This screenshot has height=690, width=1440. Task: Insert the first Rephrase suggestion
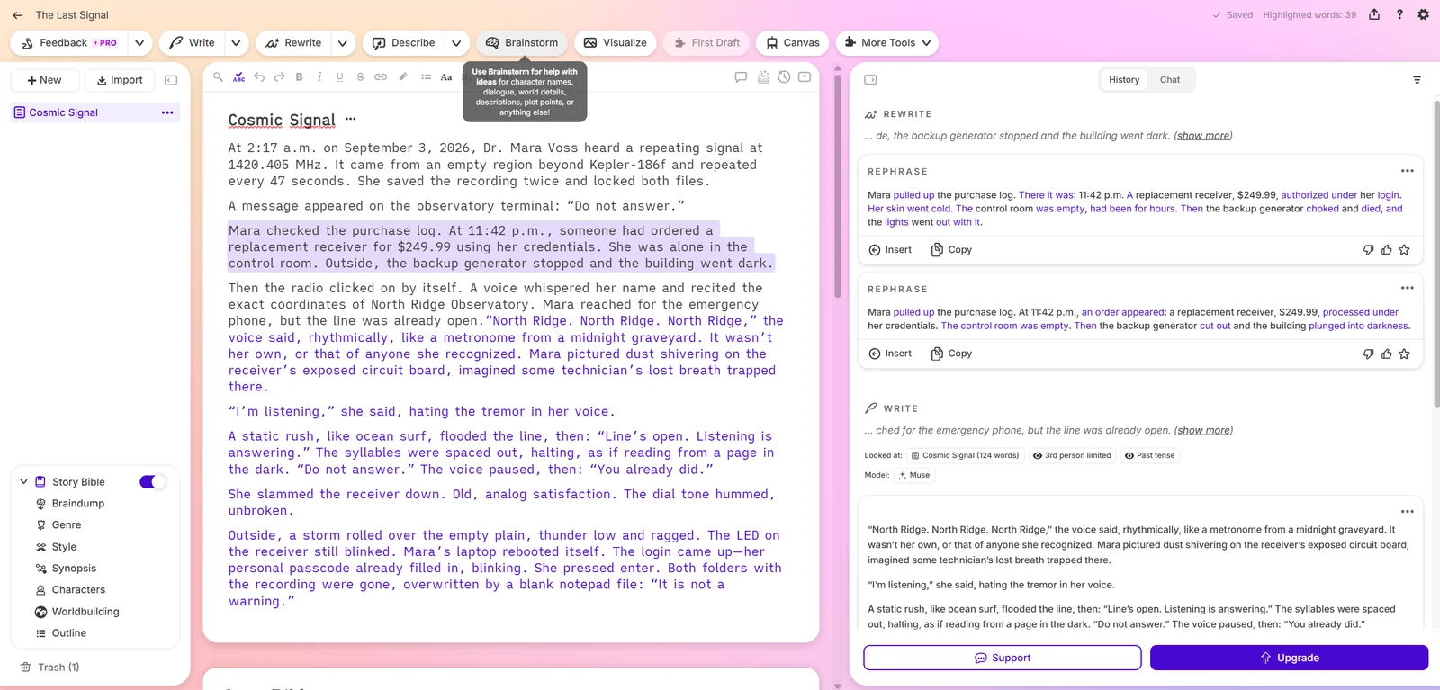890,250
